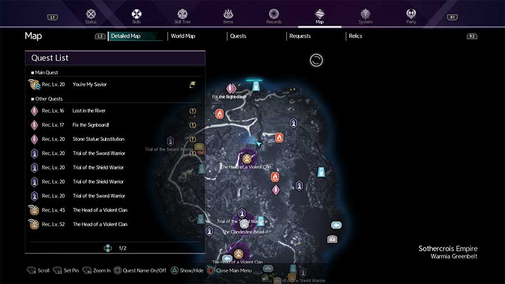This screenshot has width=505, height=284.
Task: Click the highlighted teal waypoint at map top
Action: 256,86
